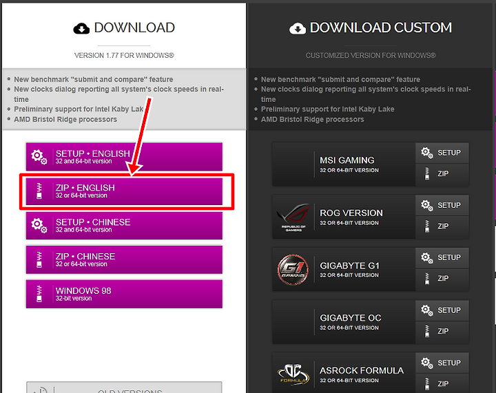Choose ZIP for ASROCK FORMULA
The height and width of the screenshot is (393, 496).
442,383
